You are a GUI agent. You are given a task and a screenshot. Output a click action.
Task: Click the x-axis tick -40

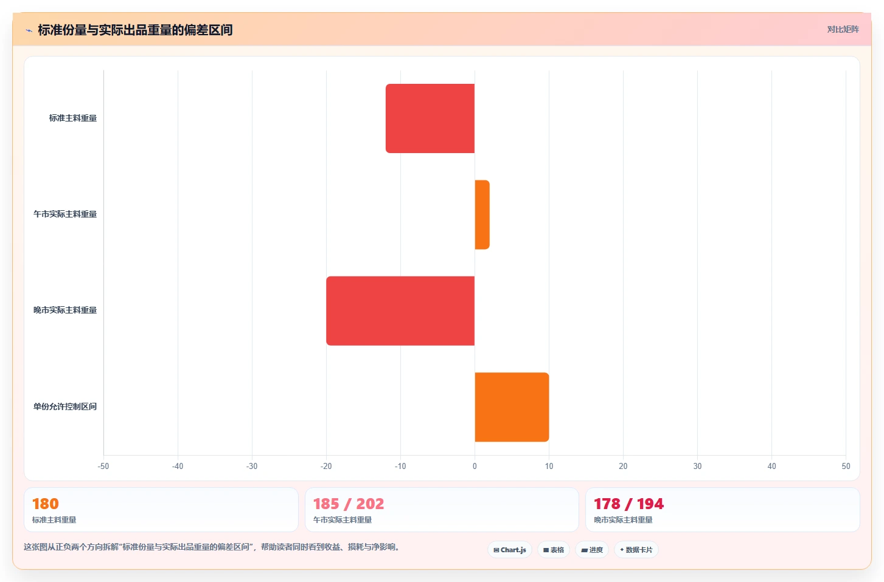pos(178,466)
